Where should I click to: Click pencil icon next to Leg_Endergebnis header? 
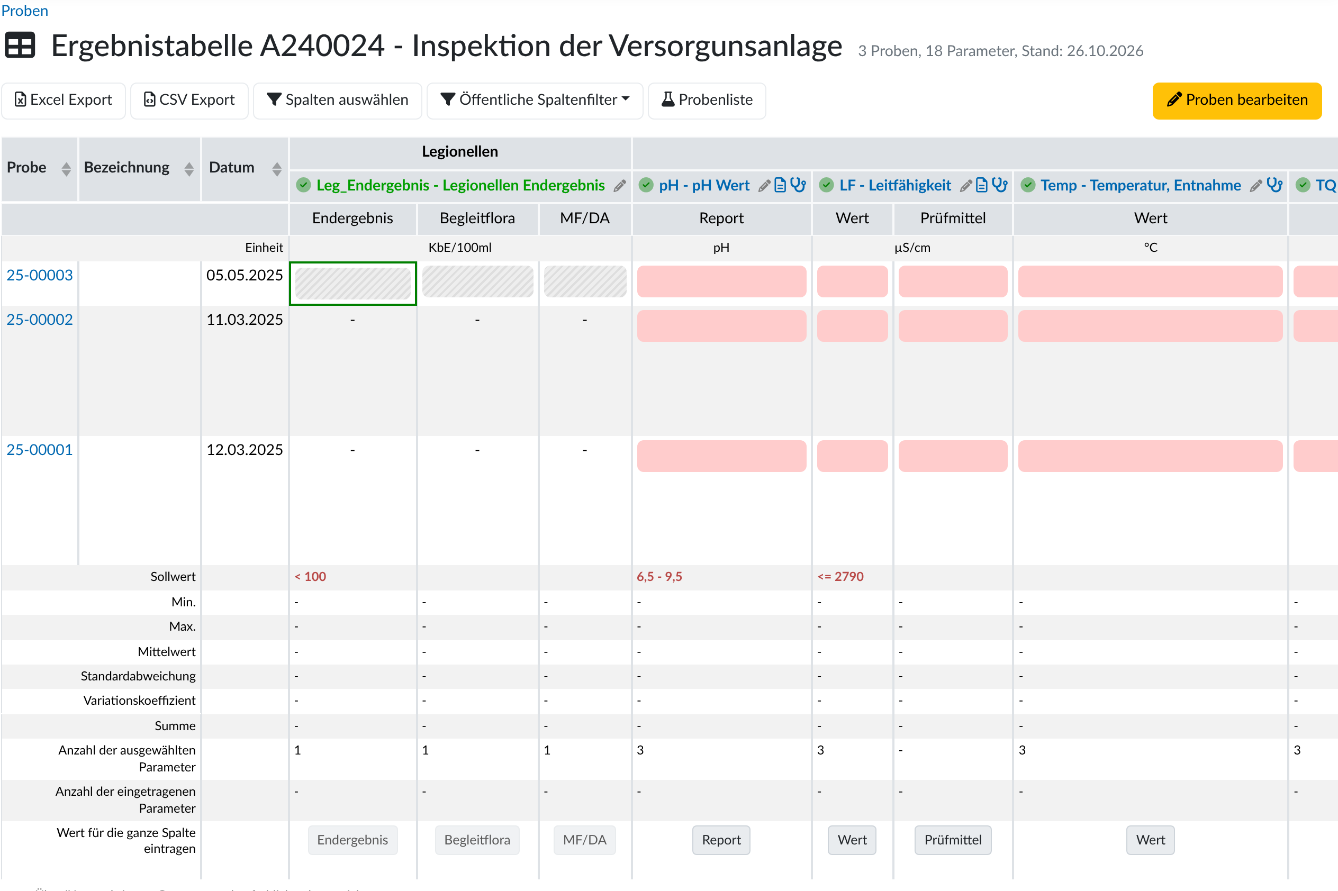(x=620, y=185)
